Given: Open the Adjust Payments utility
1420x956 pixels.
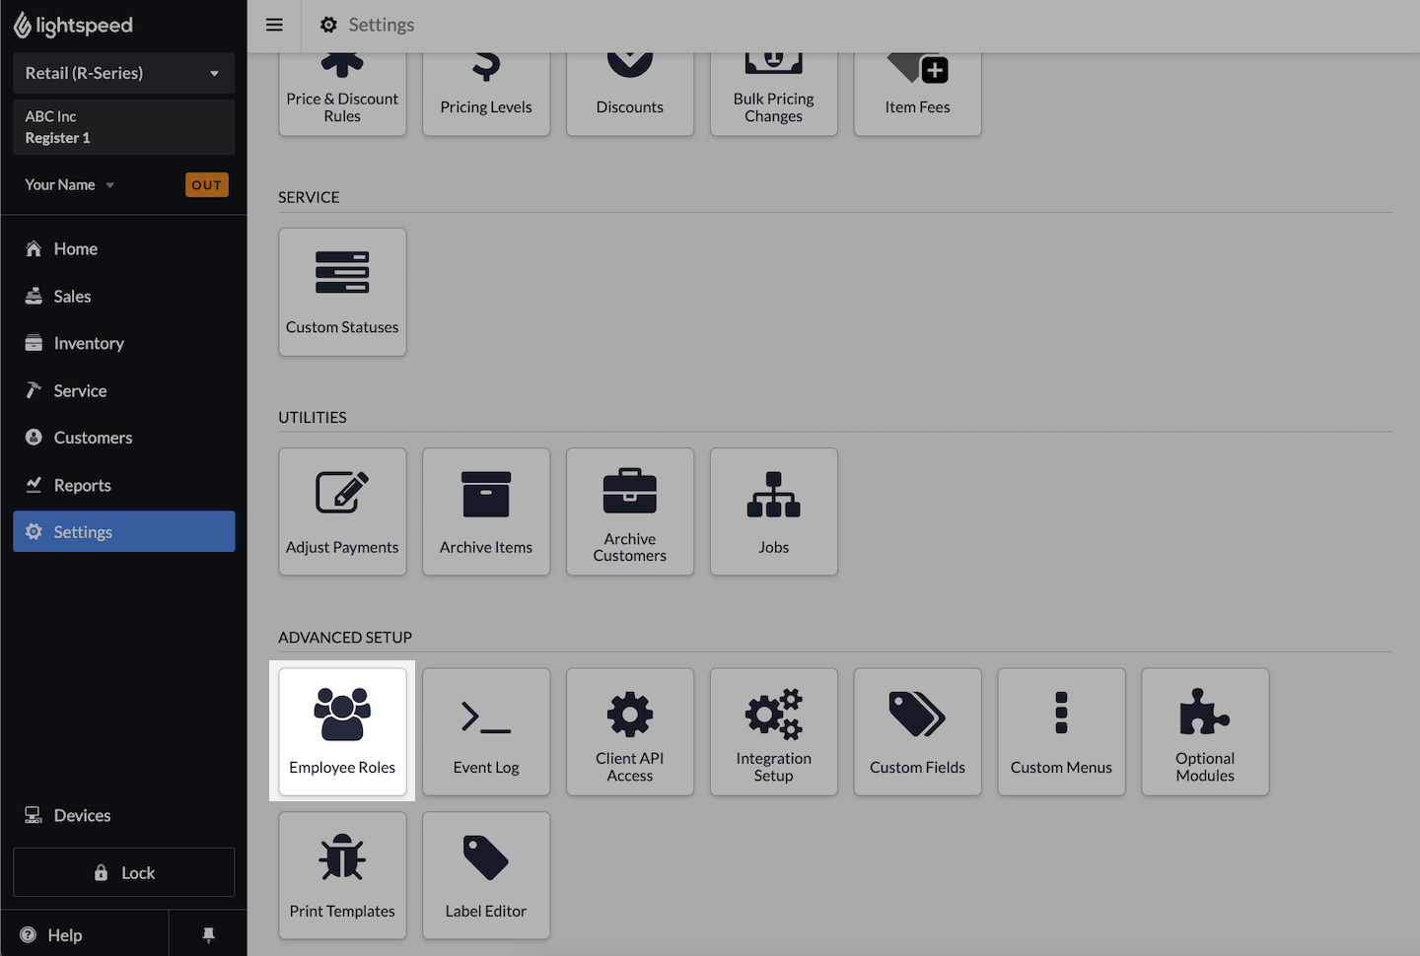Looking at the screenshot, I should (x=342, y=512).
